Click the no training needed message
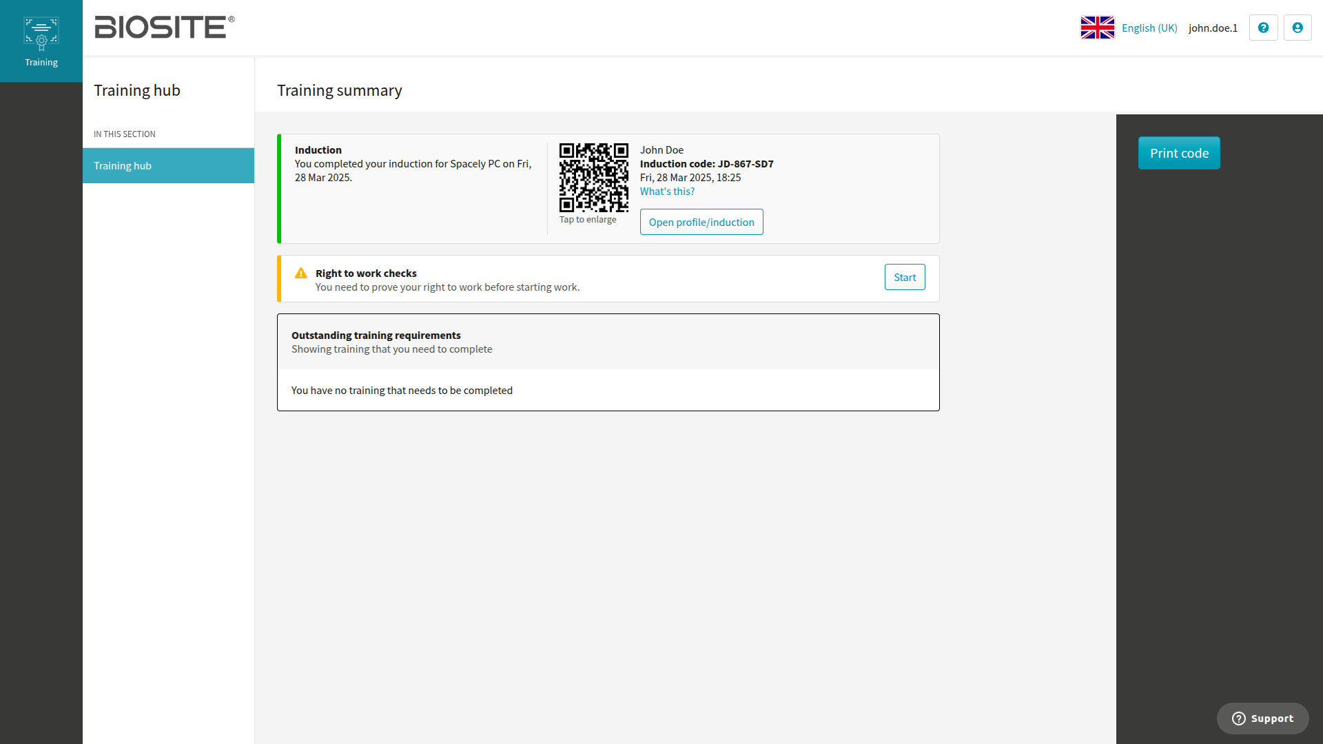The image size is (1323, 744). pos(402,391)
